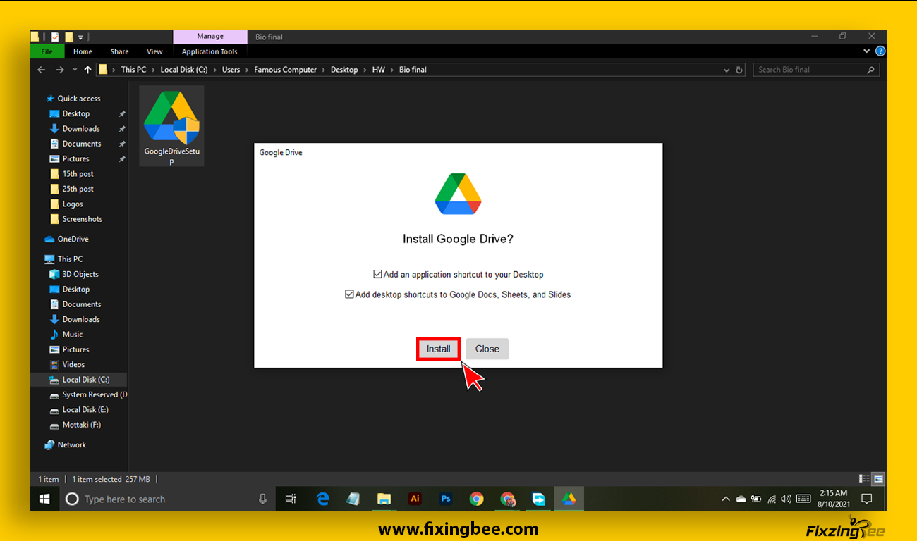Show hidden system tray icons
The image size is (917, 541).
[726, 499]
